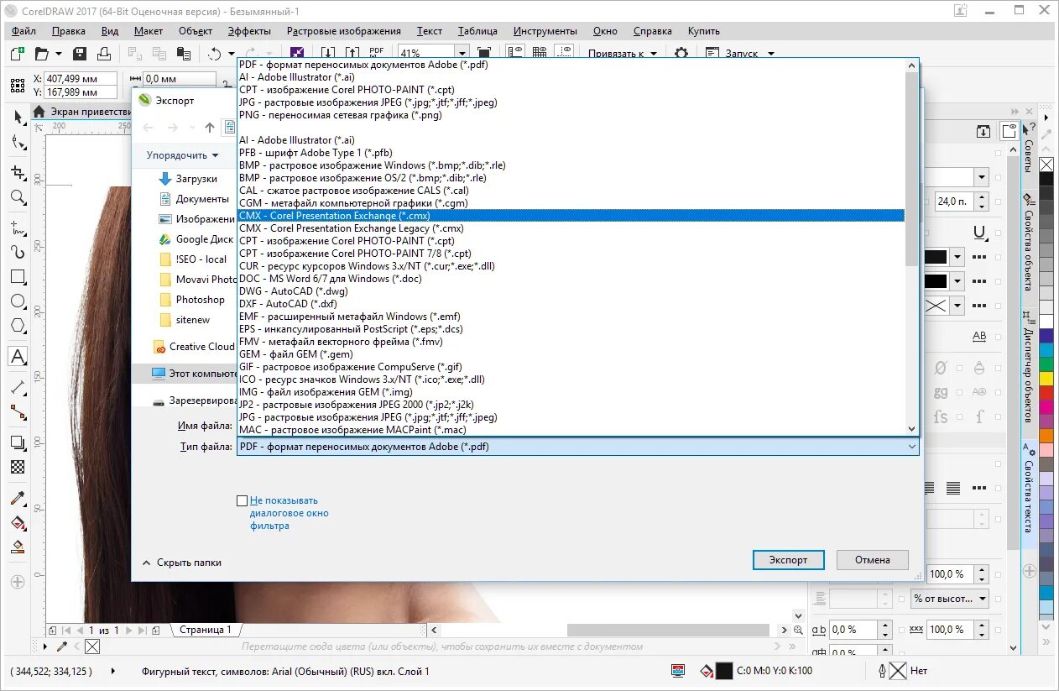The height and width of the screenshot is (691, 1059).
Task: Select the Ellipse tool
Action: coord(17,301)
